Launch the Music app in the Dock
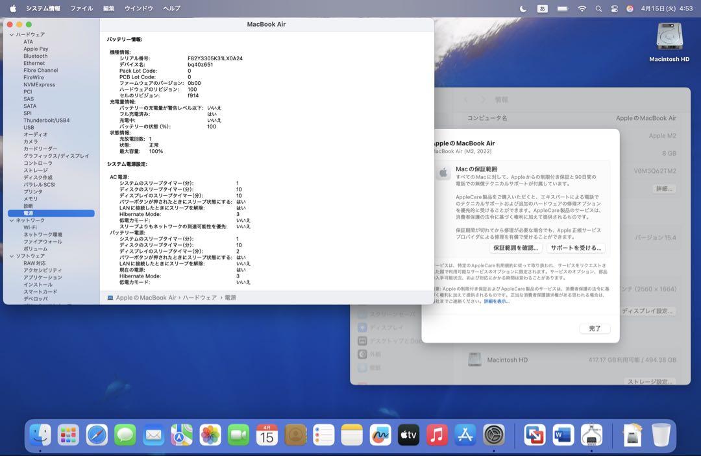701x456 pixels. (437, 435)
